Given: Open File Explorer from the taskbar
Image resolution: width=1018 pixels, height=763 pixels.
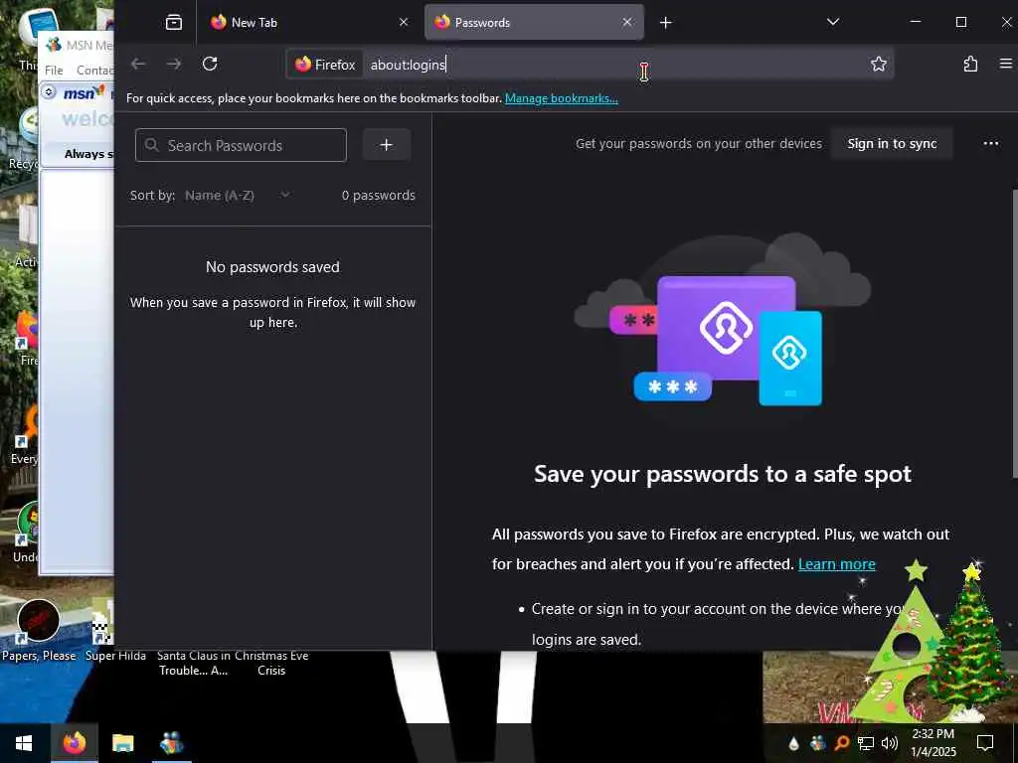Looking at the screenshot, I should [x=122, y=743].
